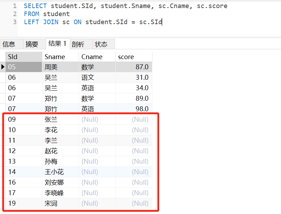The height and width of the screenshot is (214, 281).
Task: Click the current row arrow indicator
Action: pos(3,67)
